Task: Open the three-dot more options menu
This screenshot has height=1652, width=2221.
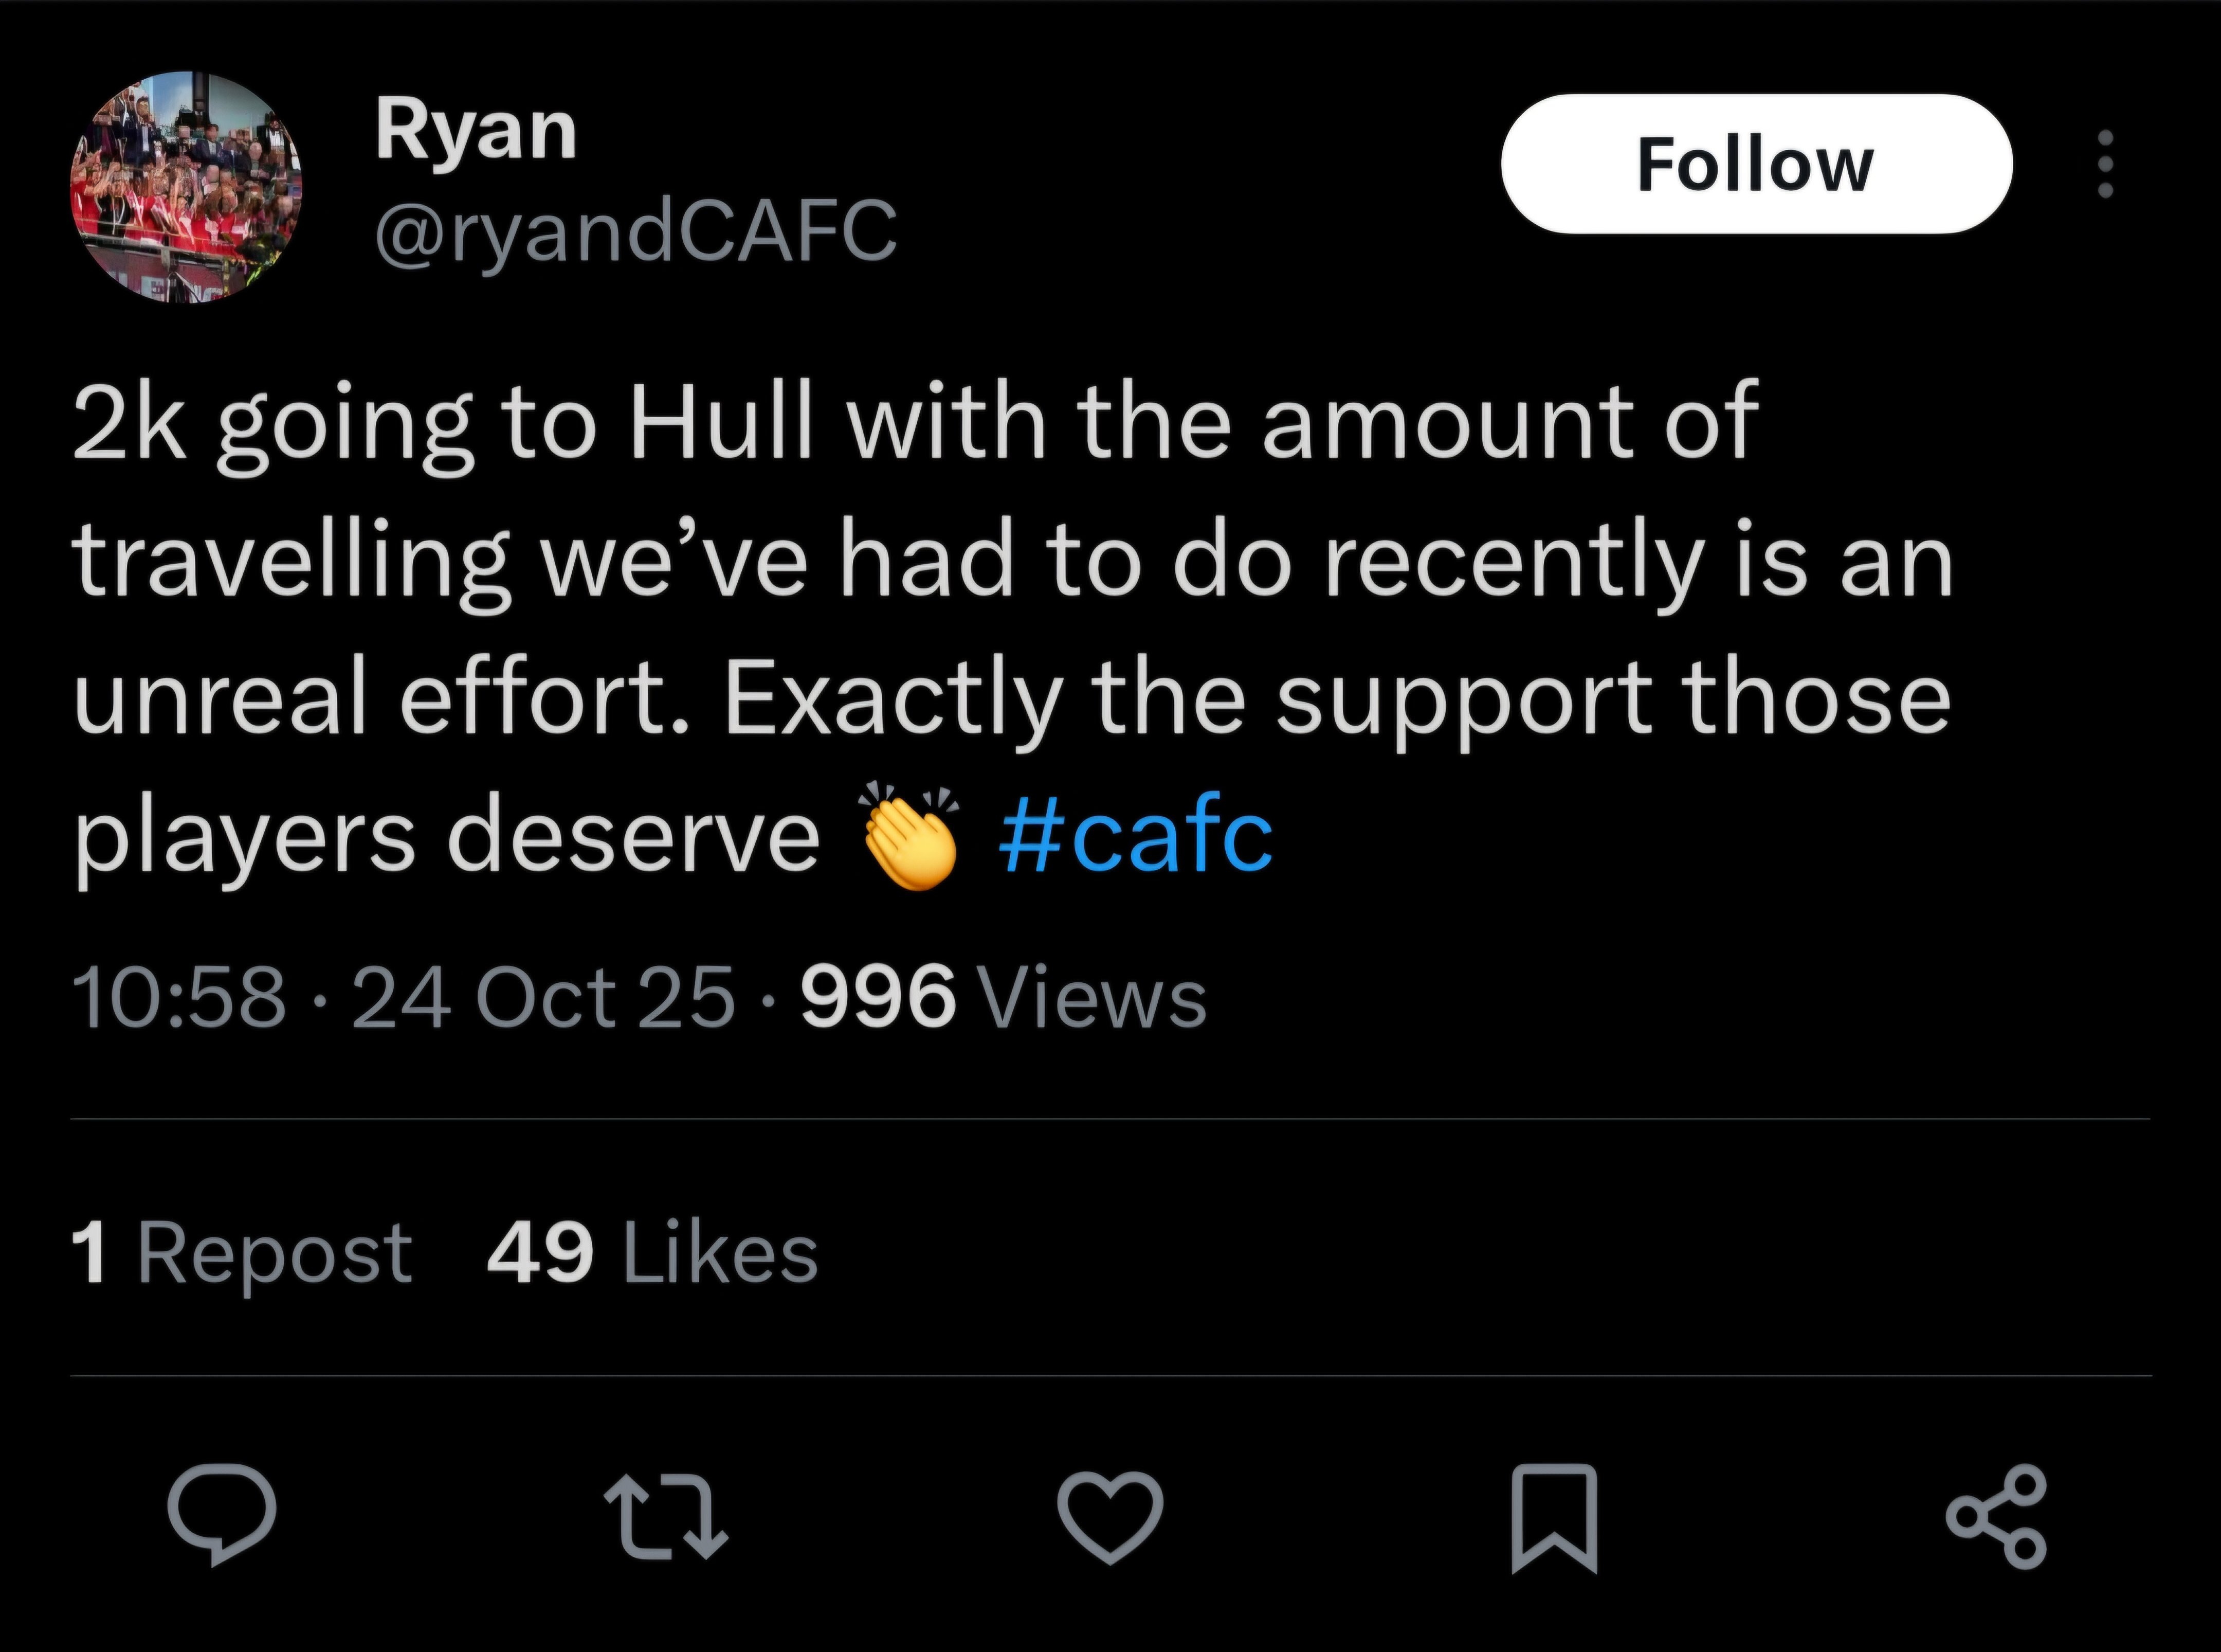Action: pos(2104,164)
